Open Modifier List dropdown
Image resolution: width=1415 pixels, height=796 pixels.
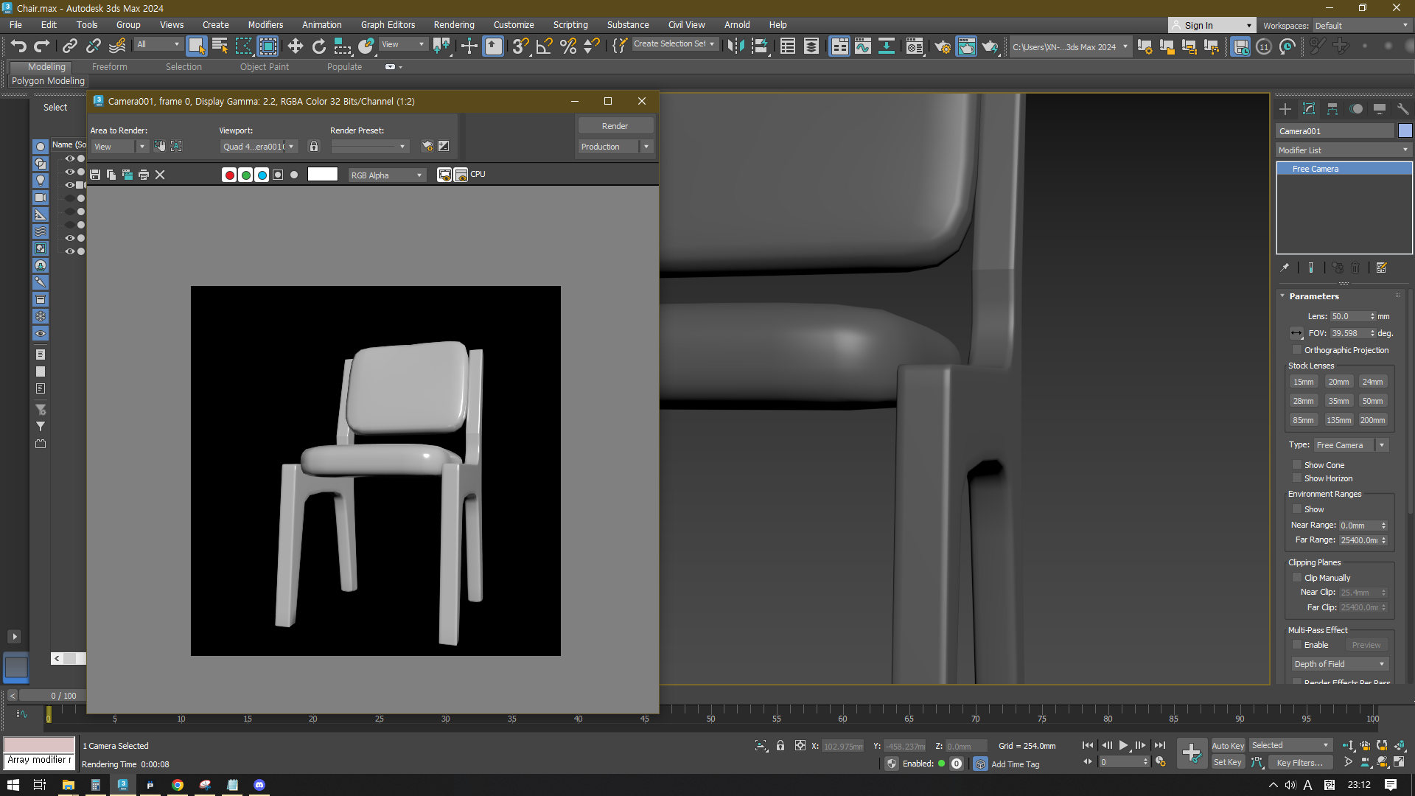tap(1344, 150)
